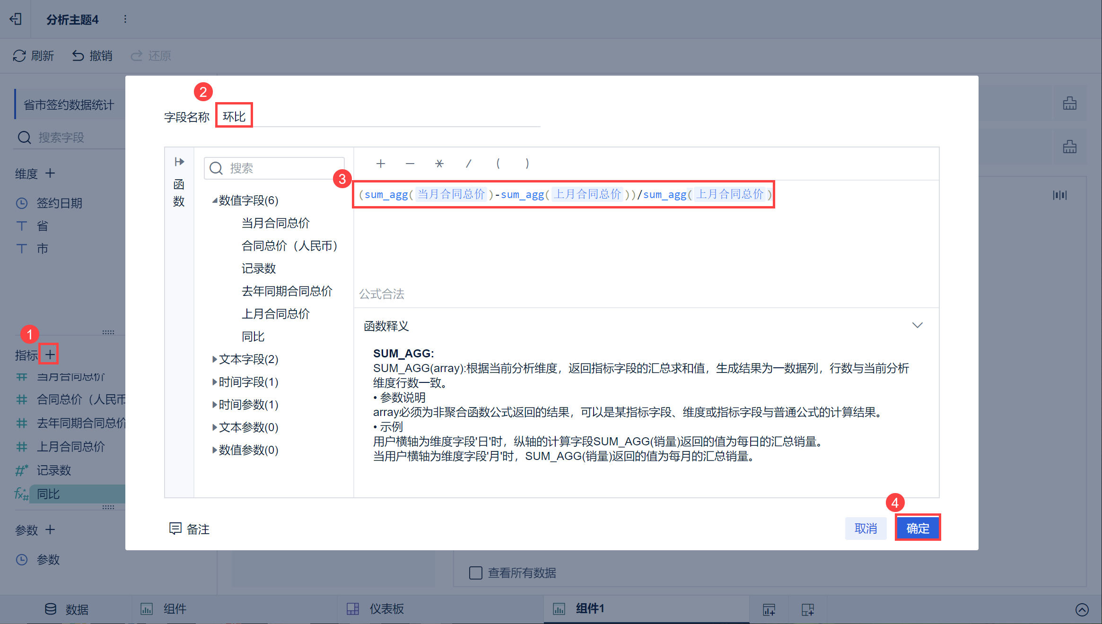Image resolution: width=1102 pixels, height=624 pixels.
Task: Collapse the 函数释义 section chevron
Action: coord(917,325)
